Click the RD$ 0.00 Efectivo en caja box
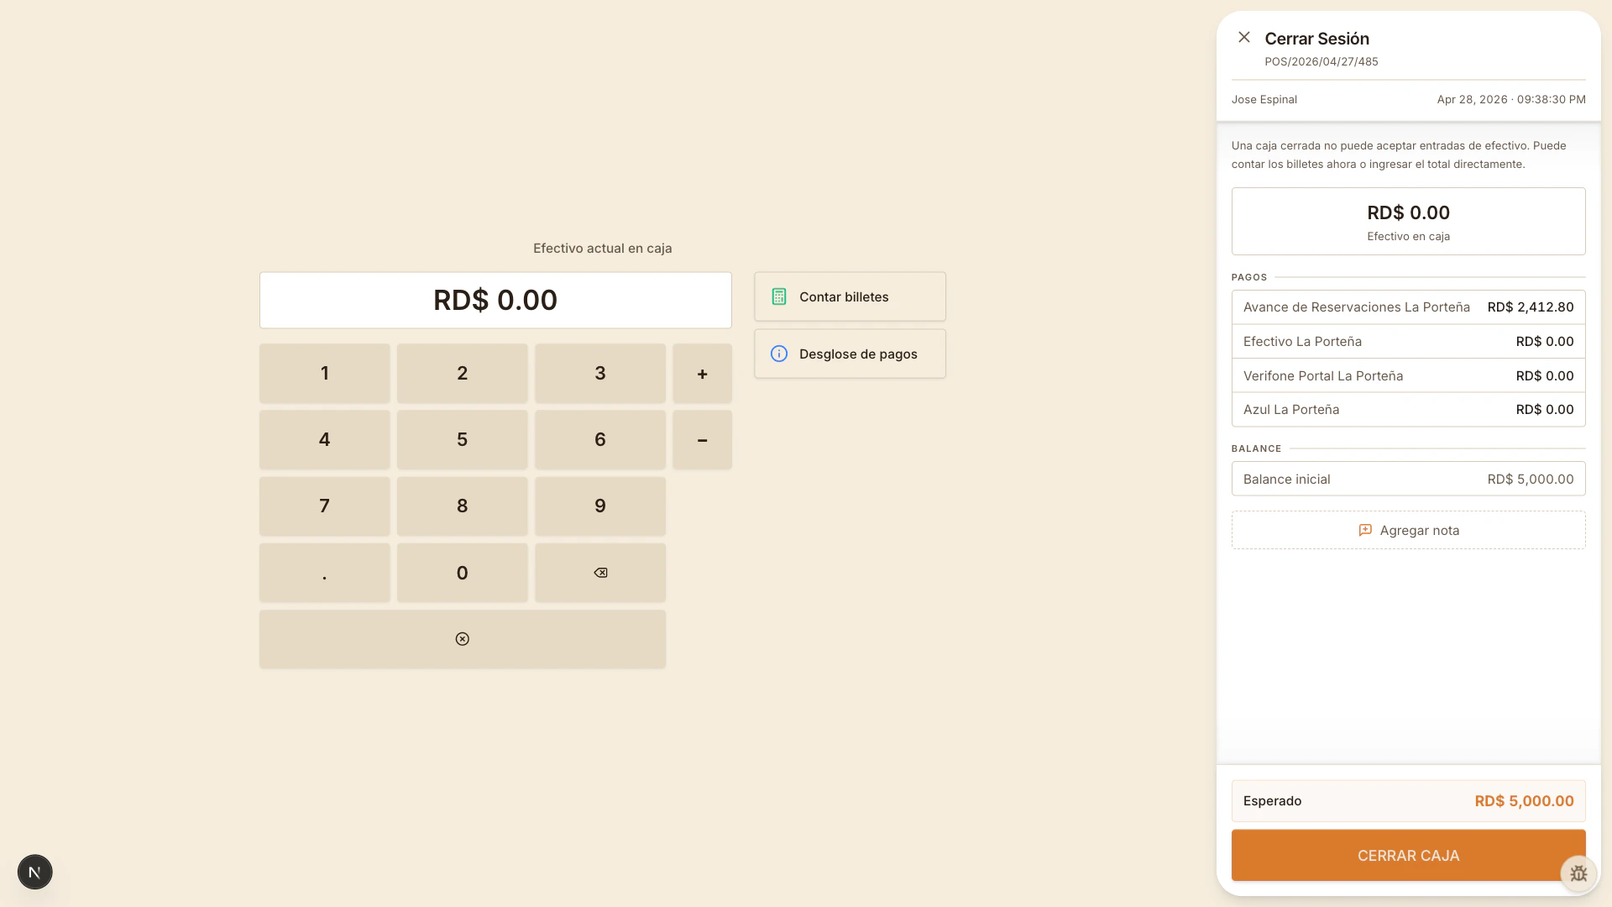The width and height of the screenshot is (1612, 907). point(1409,221)
